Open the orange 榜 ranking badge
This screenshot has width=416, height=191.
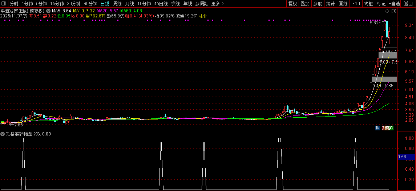(387, 128)
